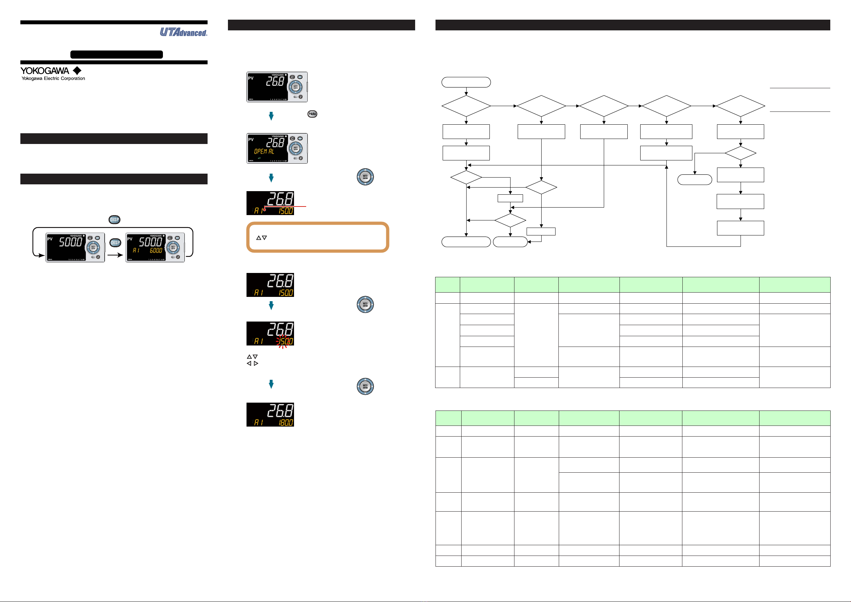Click the DISP key between the two controllers
The width and height of the screenshot is (851, 602).
[115, 243]
